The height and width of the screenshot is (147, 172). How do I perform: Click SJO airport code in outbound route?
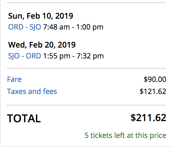click(x=35, y=27)
